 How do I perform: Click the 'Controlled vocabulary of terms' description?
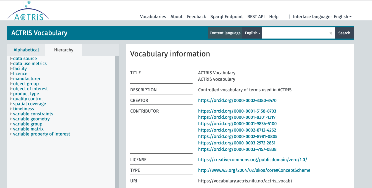pyautogui.click(x=245, y=90)
